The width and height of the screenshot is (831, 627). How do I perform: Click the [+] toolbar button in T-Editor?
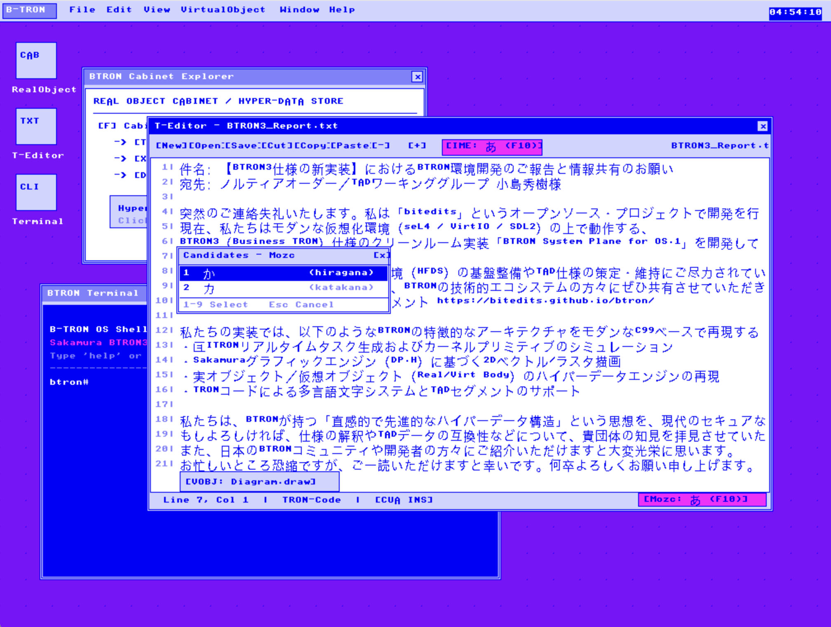click(x=417, y=146)
